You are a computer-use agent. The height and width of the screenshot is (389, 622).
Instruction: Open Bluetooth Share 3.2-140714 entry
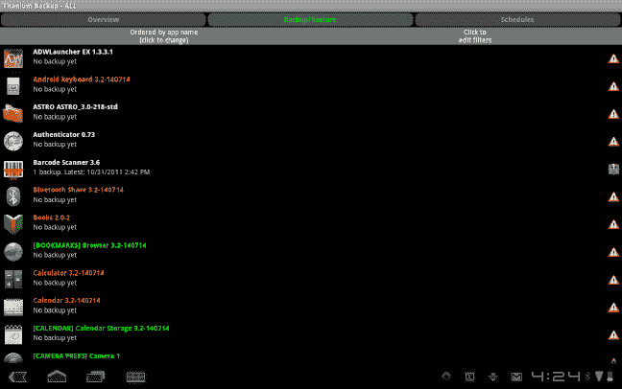tap(311, 196)
